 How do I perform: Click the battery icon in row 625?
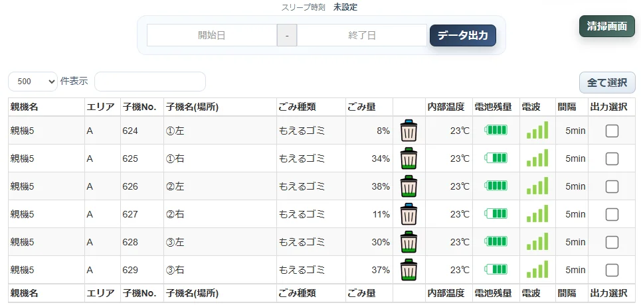coord(496,158)
